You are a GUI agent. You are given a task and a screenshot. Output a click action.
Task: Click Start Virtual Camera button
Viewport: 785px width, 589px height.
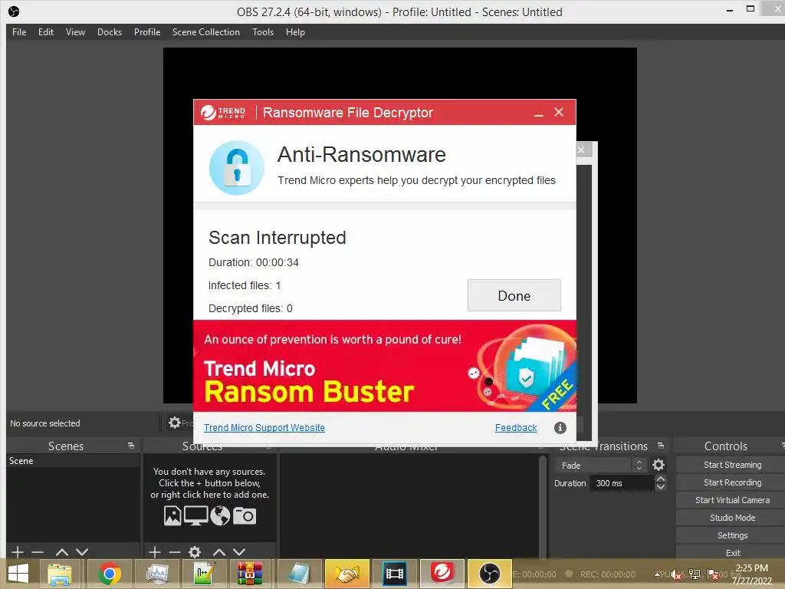click(x=732, y=500)
